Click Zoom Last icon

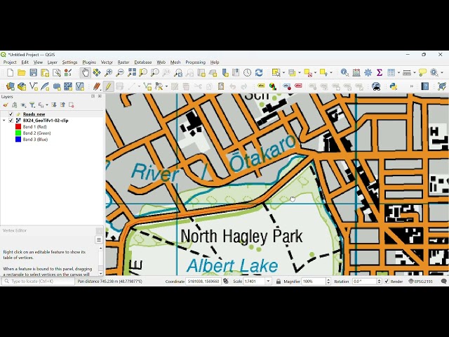tap(178, 73)
